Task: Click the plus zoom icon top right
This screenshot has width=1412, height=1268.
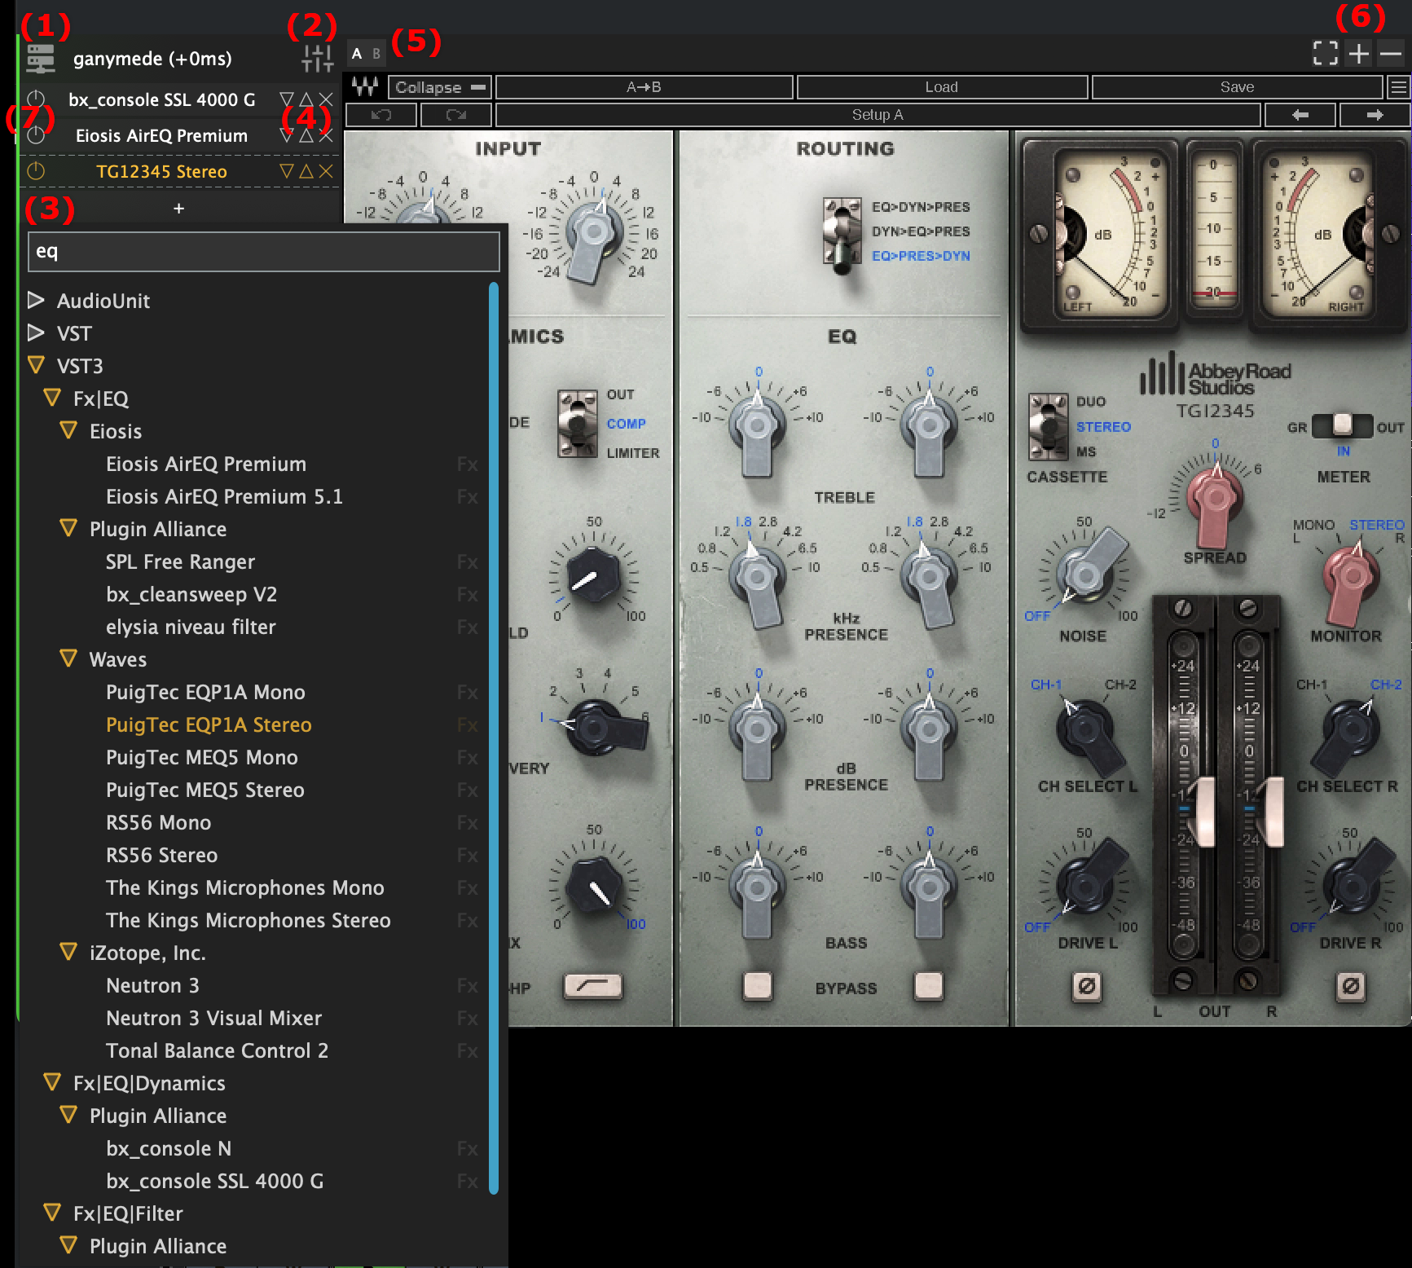Action: pos(1359,53)
